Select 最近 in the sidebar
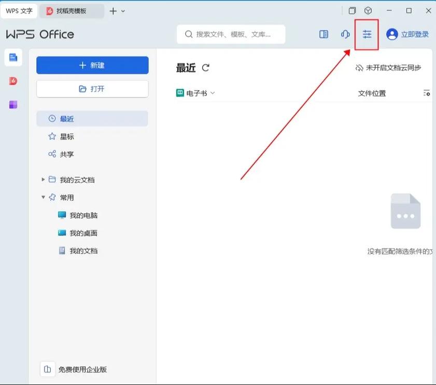This screenshot has height=385, width=436. click(92, 119)
